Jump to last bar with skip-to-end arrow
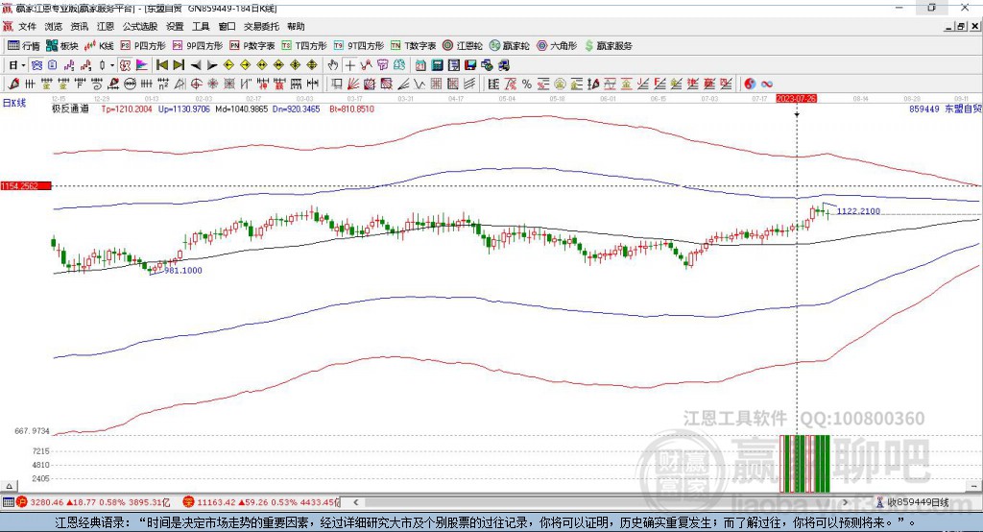Viewport: 983px width, 532px height. pos(179,64)
